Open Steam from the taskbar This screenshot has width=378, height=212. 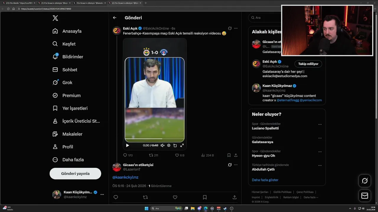[225, 208]
